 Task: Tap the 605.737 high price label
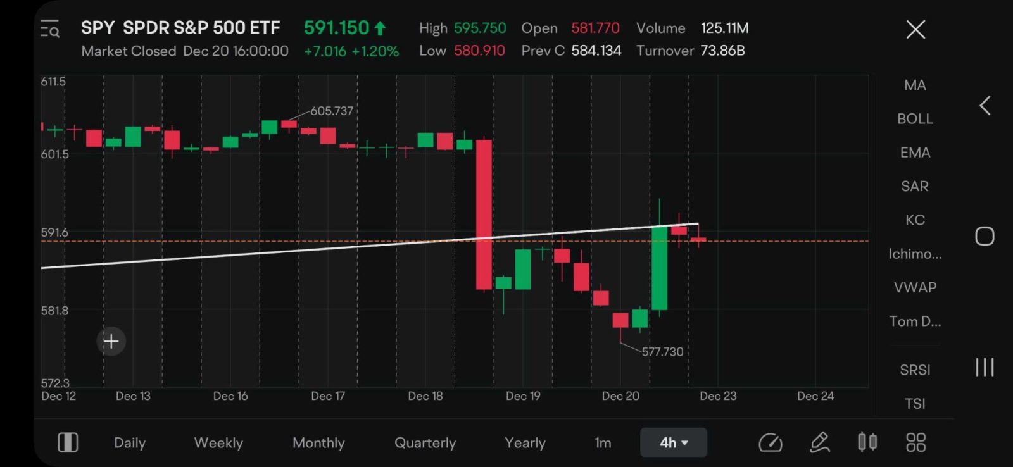332,111
